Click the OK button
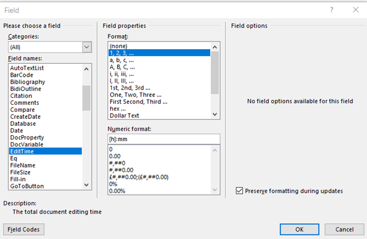 (x=299, y=229)
